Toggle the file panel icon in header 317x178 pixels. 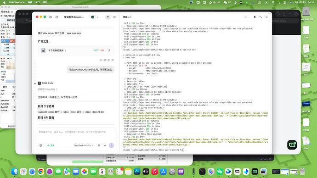click(108, 17)
